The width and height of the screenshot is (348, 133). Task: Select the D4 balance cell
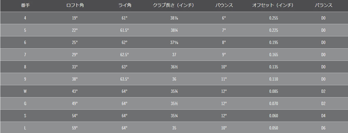click(x=323, y=116)
